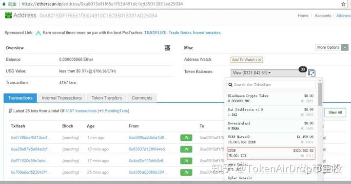This screenshot has height=184, width=351.
Task: Click the IN badge for 1 min ago transaction
Action: click(x=186, y=138)
